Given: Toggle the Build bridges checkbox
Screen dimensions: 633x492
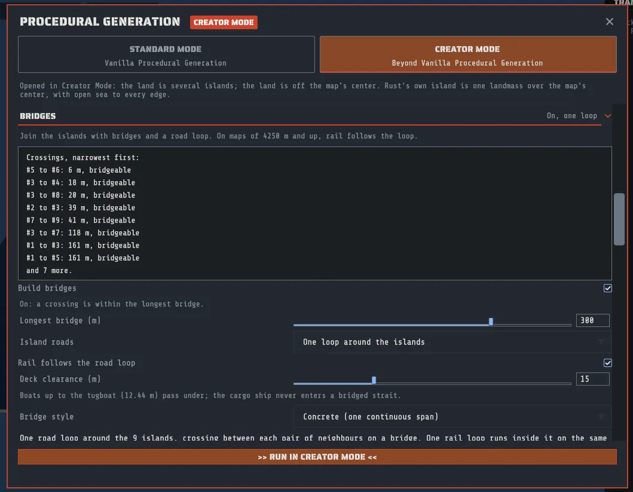Looking at the screenshot, I should 607,288.
